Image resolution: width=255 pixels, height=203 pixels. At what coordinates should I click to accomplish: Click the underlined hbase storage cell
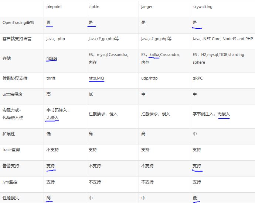52,58
